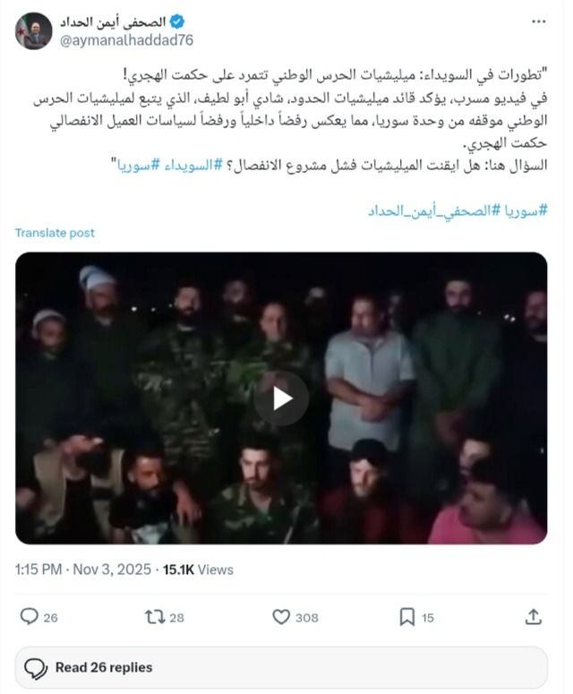The image size is (573, 694).
Task: Click the reply speech bubble icon
Action: point(30,617)
